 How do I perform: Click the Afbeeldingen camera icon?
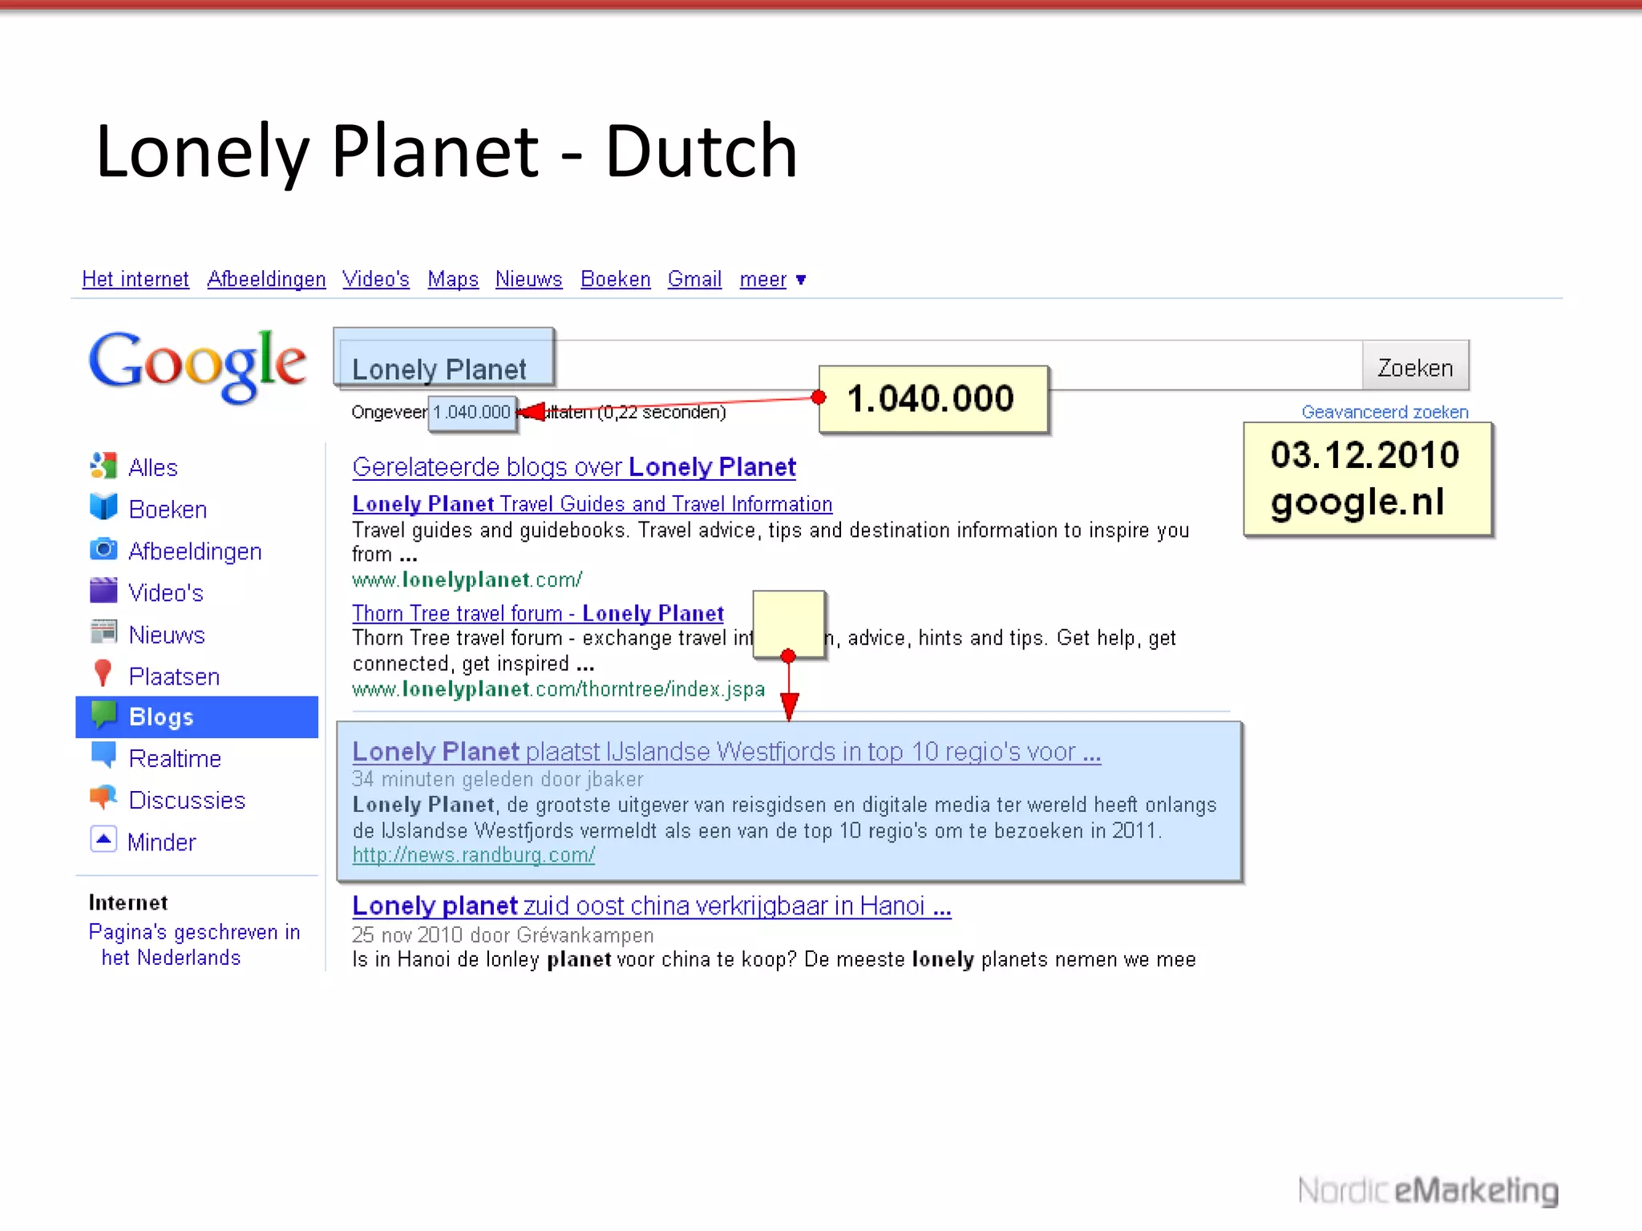tap(103, 549)
